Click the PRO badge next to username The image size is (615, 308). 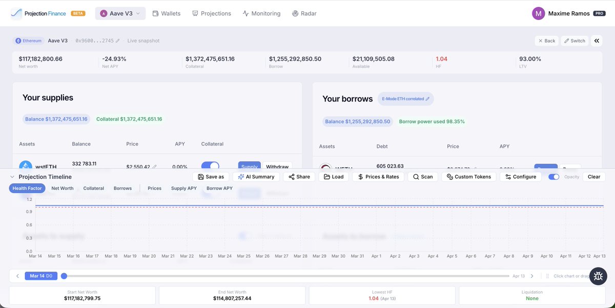[599, 13]
